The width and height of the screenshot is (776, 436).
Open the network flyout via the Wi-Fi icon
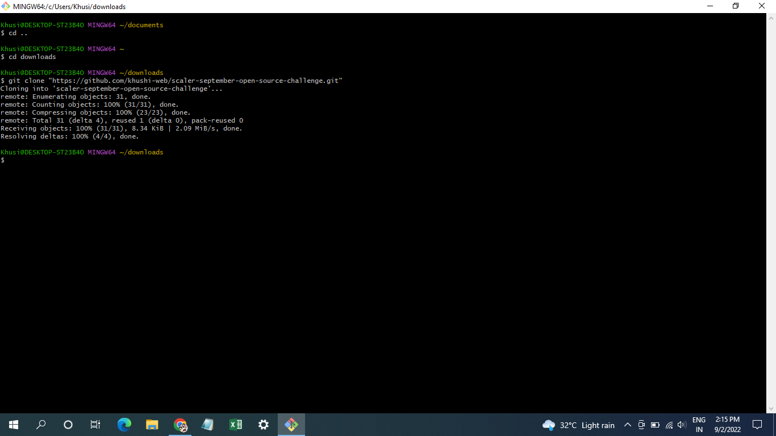669,424
